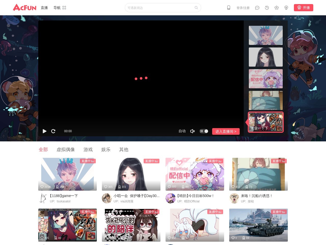Open the 7x24小时的陪伴 stream cover
The height and width of the screenshot is (245, 326).
coord(131,225)
